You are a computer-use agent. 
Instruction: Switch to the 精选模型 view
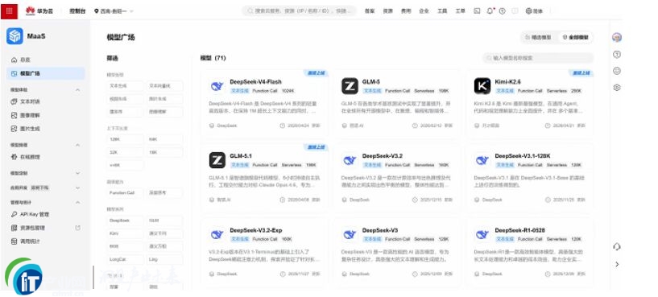[539, 37]
